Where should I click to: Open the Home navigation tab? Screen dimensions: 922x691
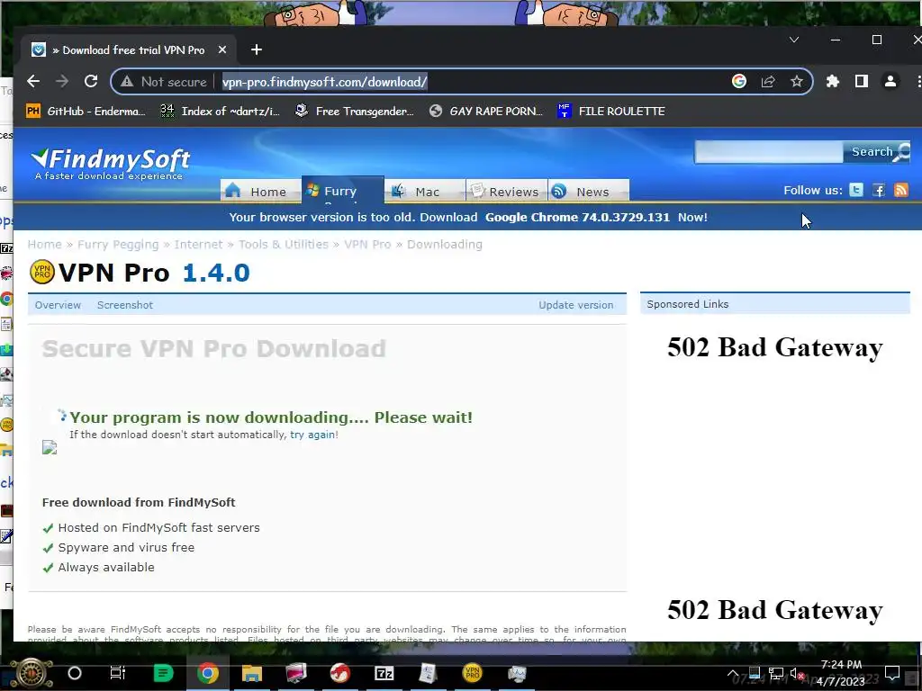tap(260, 191)
